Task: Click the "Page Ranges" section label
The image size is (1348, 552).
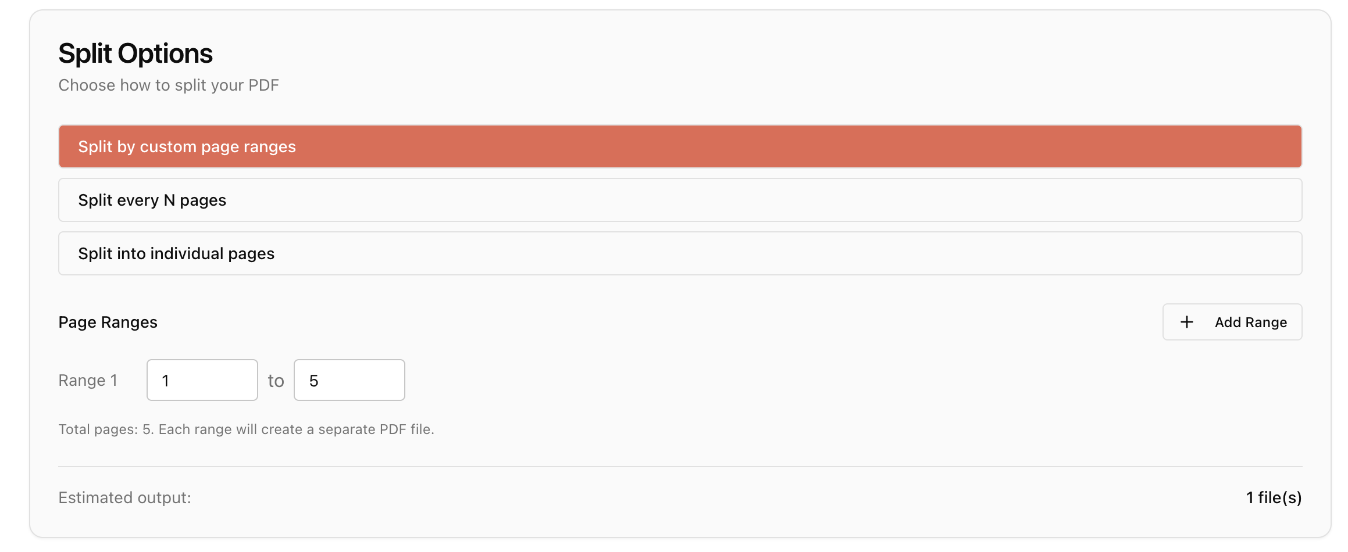Action: click(108, 322)
